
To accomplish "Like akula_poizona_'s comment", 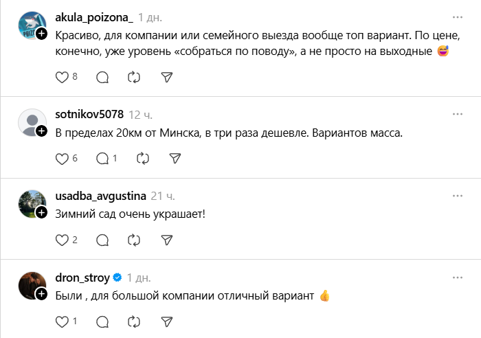I will (x=62, y=77).
